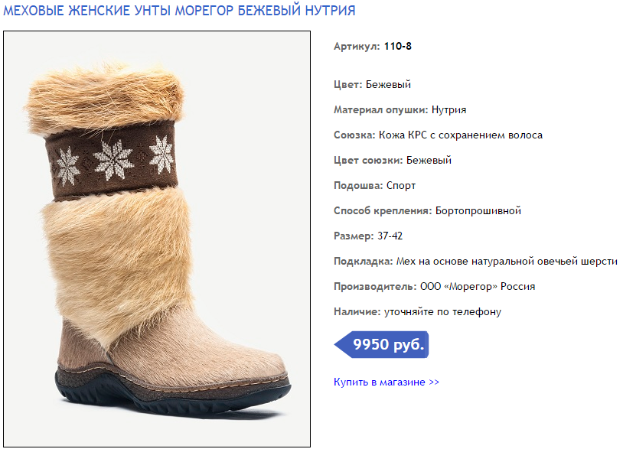
Task: Click the 'Цвет: Бежевый' text line
Action: point(372,84)
